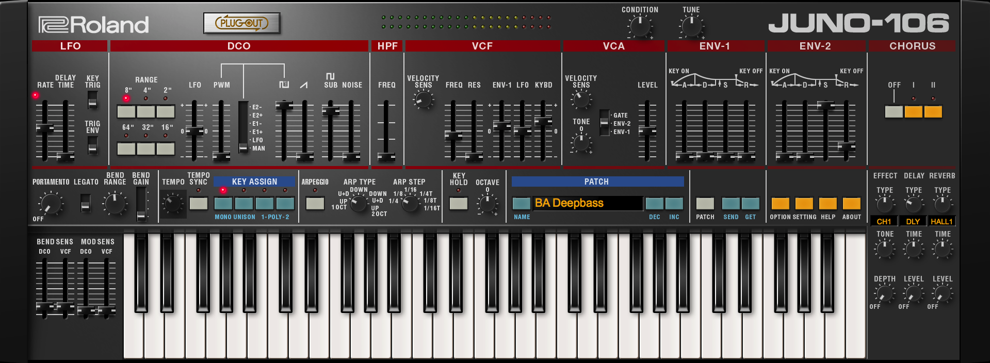Viewport: 990px width, 363px height.
Task: Enable the TEMPO SYNC button
Action: click(199, 203)
